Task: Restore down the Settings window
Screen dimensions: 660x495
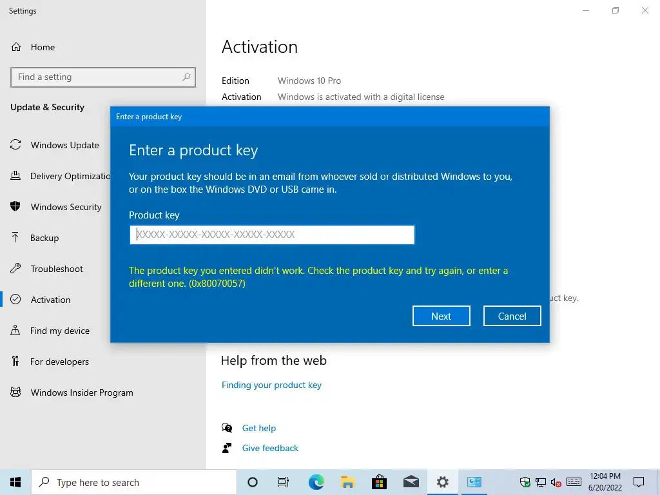Action: tap(616, 10)
